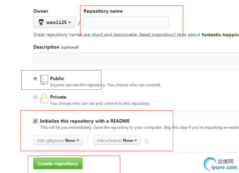The width and height of the screenshot is (239, 173).
Task: Focus the Description optional text field
Action: click(x=136, y=58)
